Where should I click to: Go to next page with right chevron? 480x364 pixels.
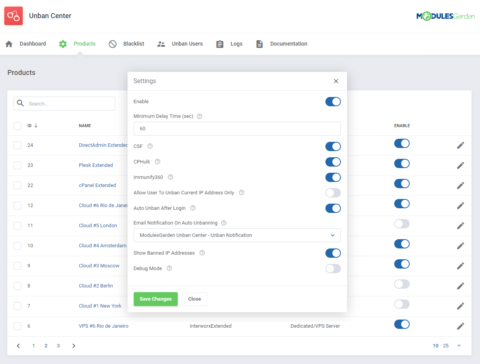pyautogui.click(x=74, y=346)
